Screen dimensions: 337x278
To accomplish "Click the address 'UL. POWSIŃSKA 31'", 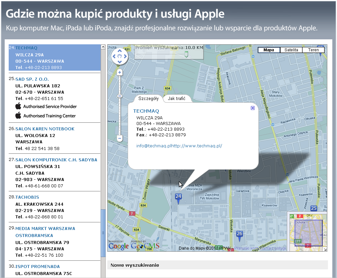I will tap(37, 167).
